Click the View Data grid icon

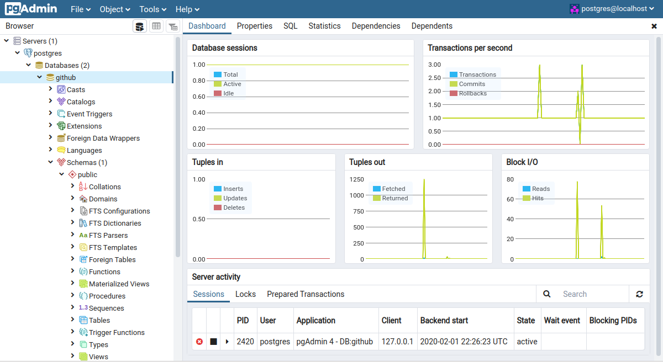156,26
